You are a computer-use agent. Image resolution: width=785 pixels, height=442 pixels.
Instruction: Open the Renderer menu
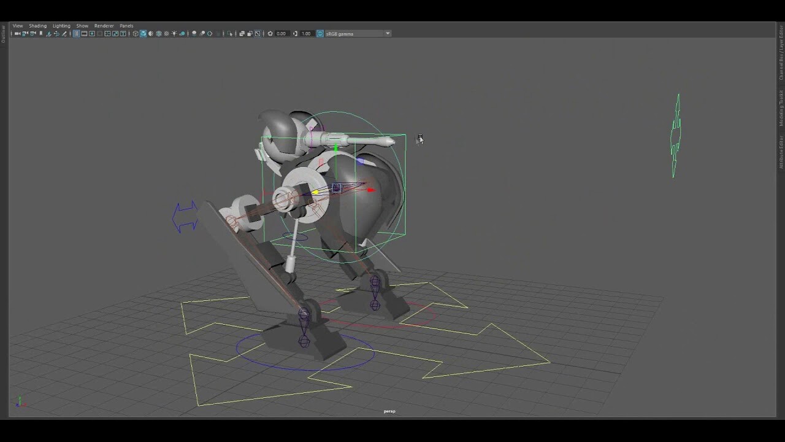(x=104, y=25)
